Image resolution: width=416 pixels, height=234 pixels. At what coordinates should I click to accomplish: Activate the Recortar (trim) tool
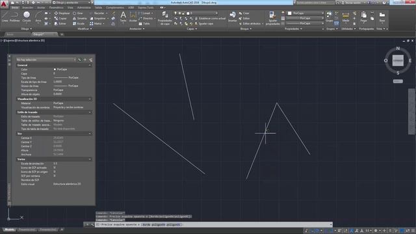(x=97, y=13)
